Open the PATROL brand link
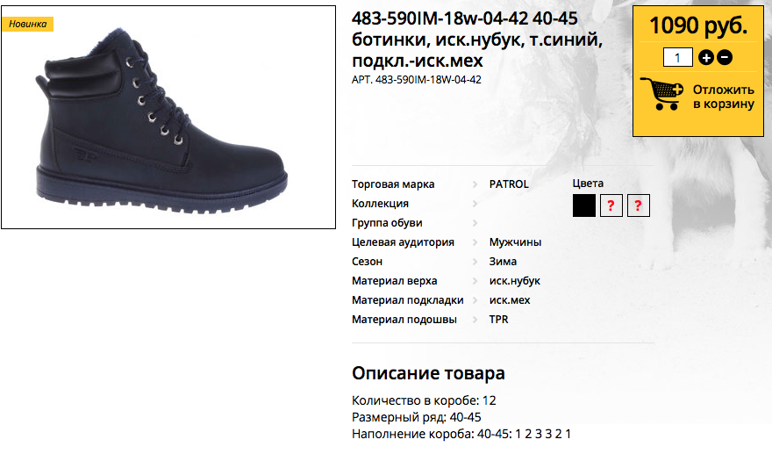Image resolution: width=772 pixels, height=454 pixels. [509, 184]
